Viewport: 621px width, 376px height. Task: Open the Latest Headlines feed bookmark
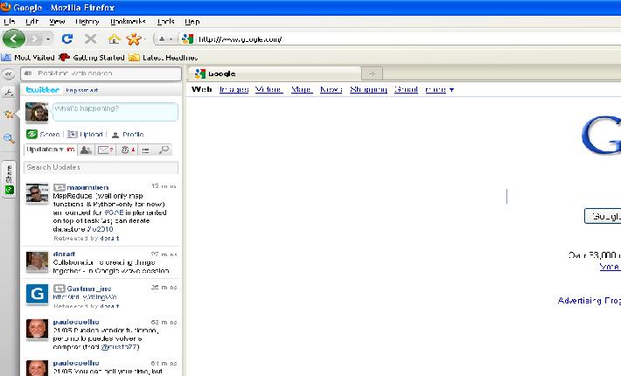[164, 58]
